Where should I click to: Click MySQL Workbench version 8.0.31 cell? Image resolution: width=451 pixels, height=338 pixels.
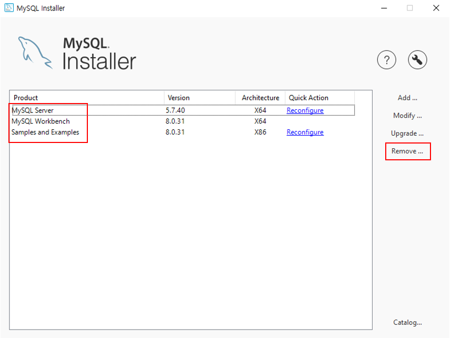tap(175, 121)
